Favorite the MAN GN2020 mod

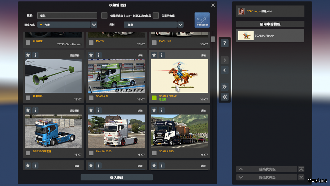91,110
